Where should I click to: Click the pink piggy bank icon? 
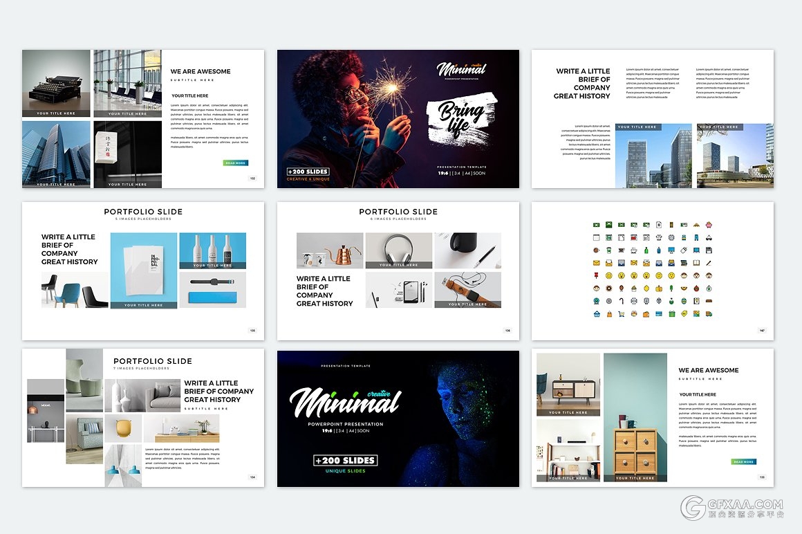(x=709, y=225)
